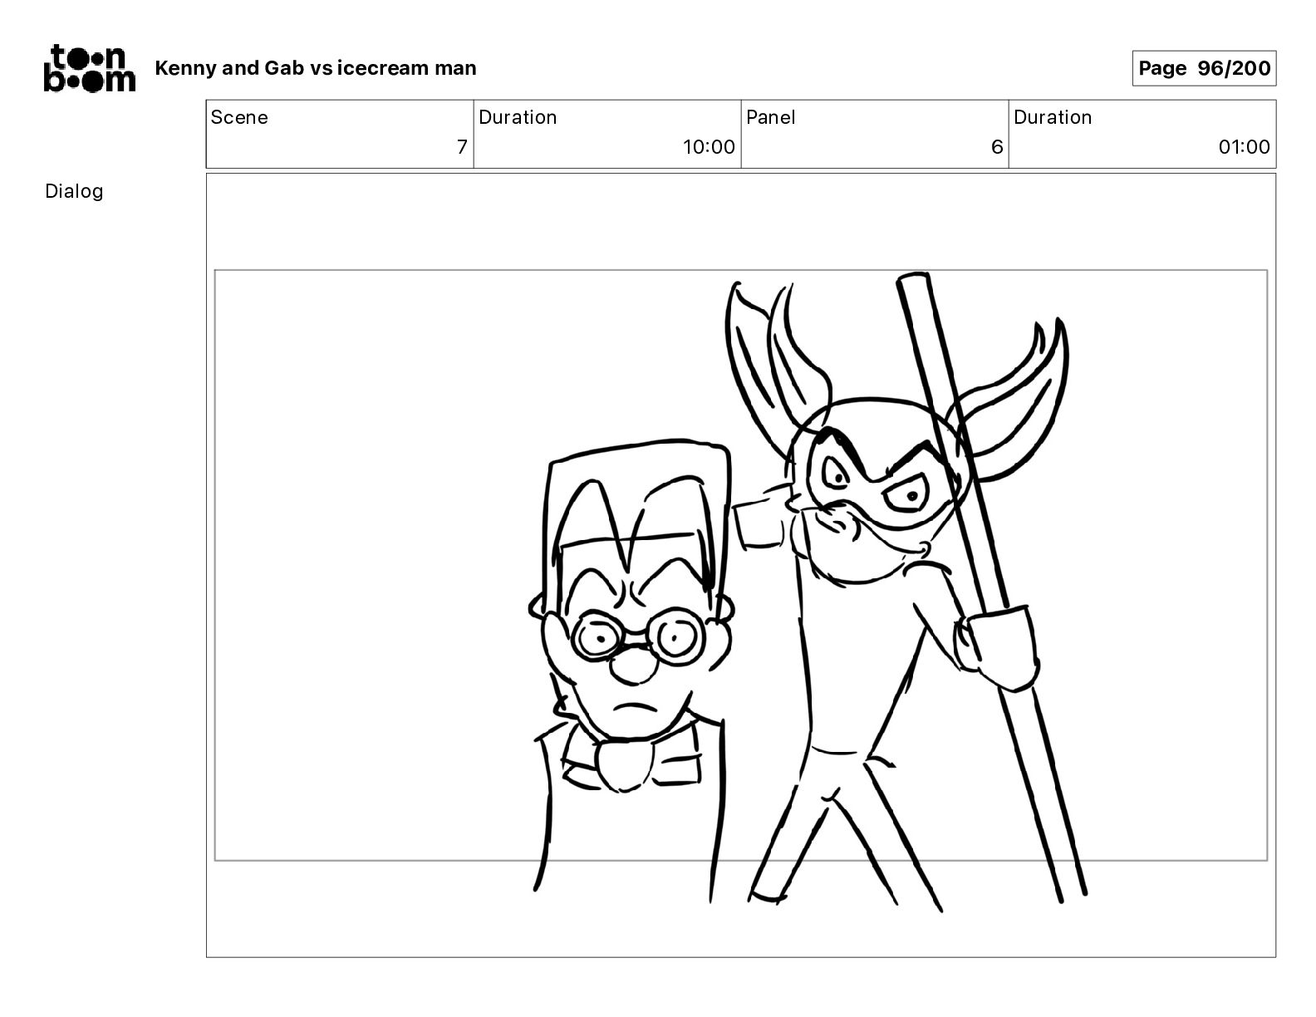
Task: Click the scene duration value '10:00'
Action: pos(709,147)
